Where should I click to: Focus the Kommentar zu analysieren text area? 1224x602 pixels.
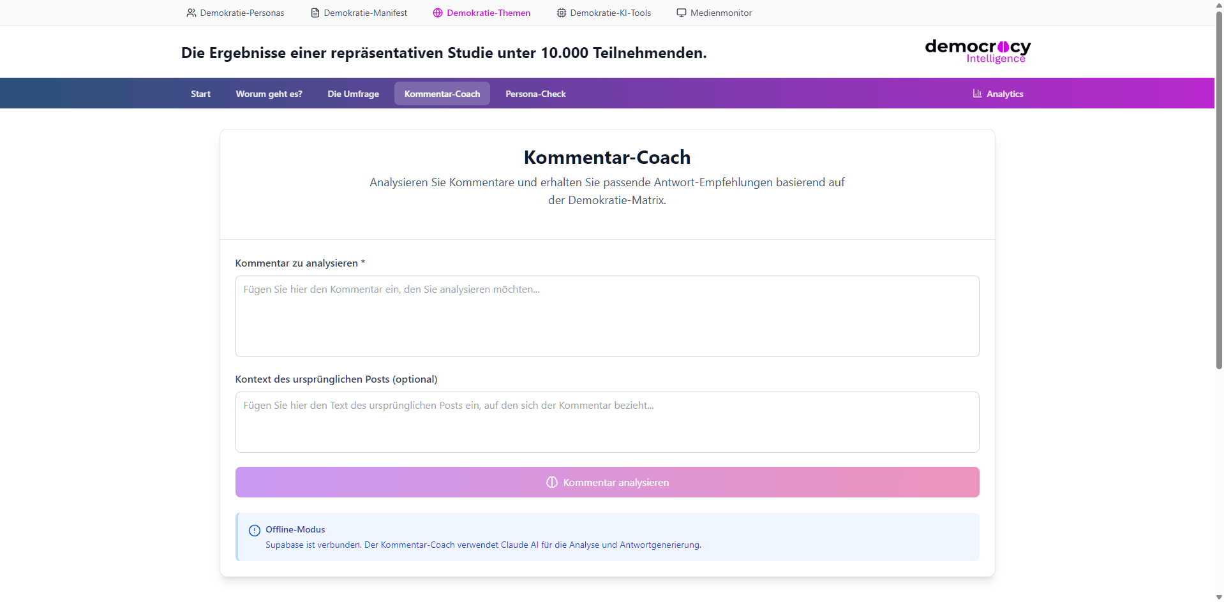click(x=608, y=316)
